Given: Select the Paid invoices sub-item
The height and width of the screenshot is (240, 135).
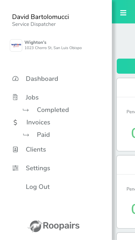Looking at the screenshot, I should (x=43, y=135).
